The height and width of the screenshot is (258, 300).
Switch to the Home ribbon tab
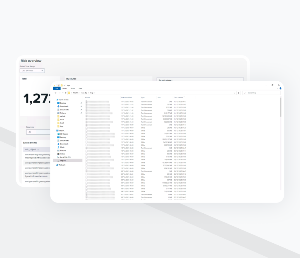65,89
